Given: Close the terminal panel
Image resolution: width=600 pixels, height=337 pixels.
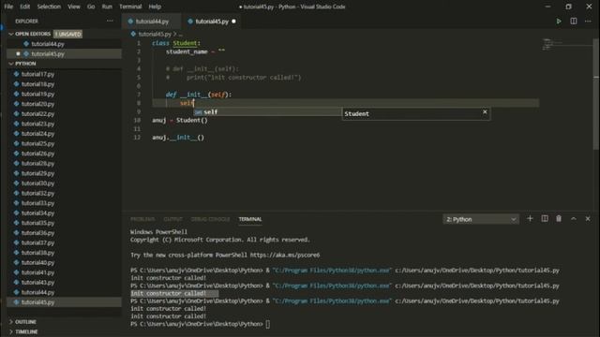Looking at the screenshot, I should click(588, 219).
